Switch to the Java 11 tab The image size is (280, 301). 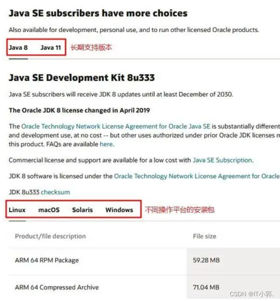(51, 47)
